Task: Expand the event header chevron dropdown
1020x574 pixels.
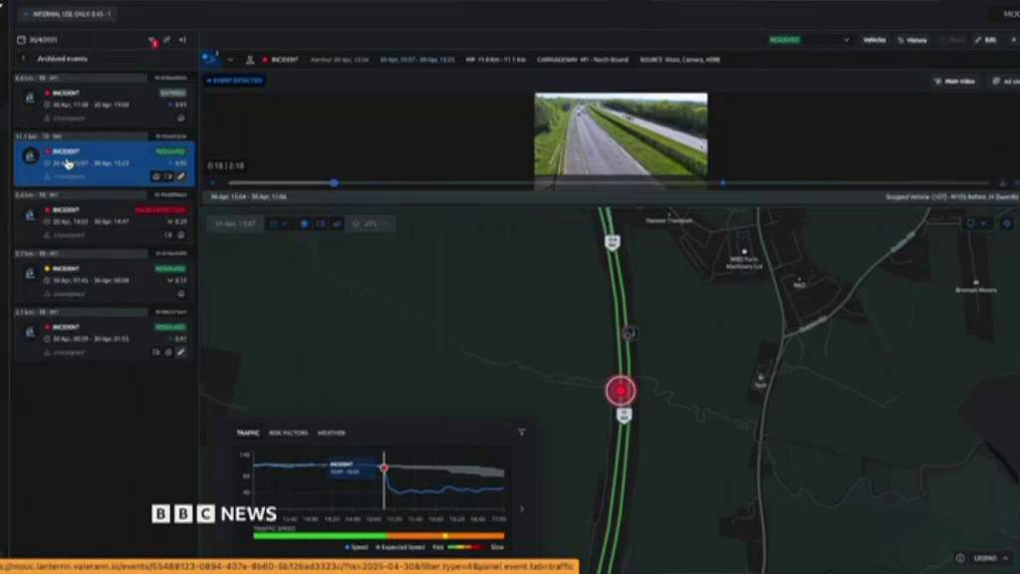Action: (230, 60)
